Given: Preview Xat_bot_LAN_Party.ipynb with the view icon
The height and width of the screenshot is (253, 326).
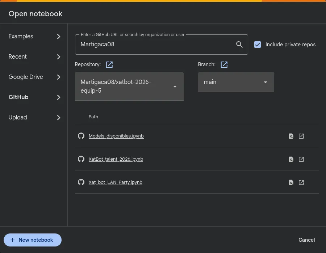Looking at the screenshot, I should tap(291, 182).
